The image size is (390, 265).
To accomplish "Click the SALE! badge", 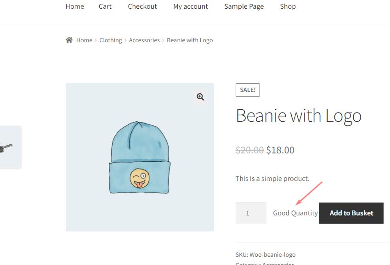I will (248, 90).
